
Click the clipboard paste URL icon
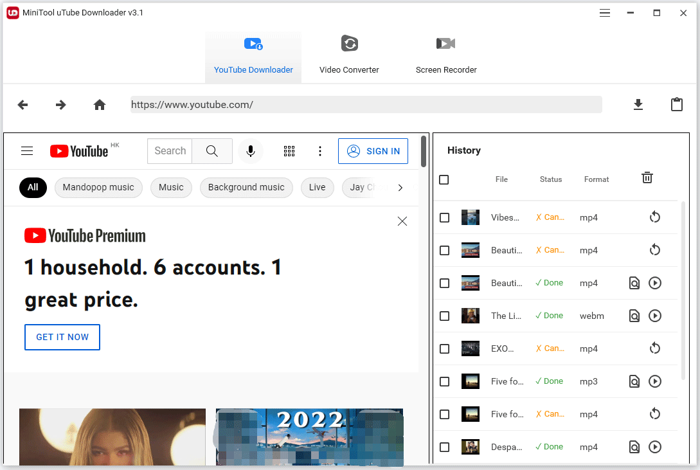pos(677,104)
